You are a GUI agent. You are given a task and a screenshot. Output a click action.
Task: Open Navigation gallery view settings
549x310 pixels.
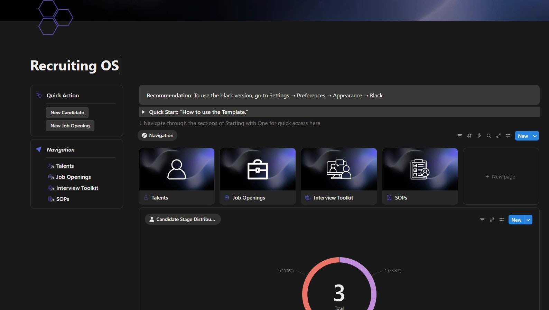508,136
